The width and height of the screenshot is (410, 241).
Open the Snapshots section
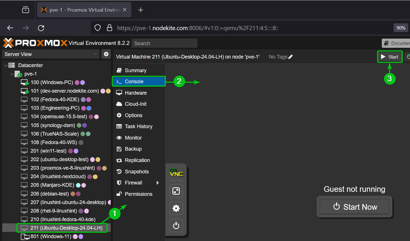pos(139,171)
